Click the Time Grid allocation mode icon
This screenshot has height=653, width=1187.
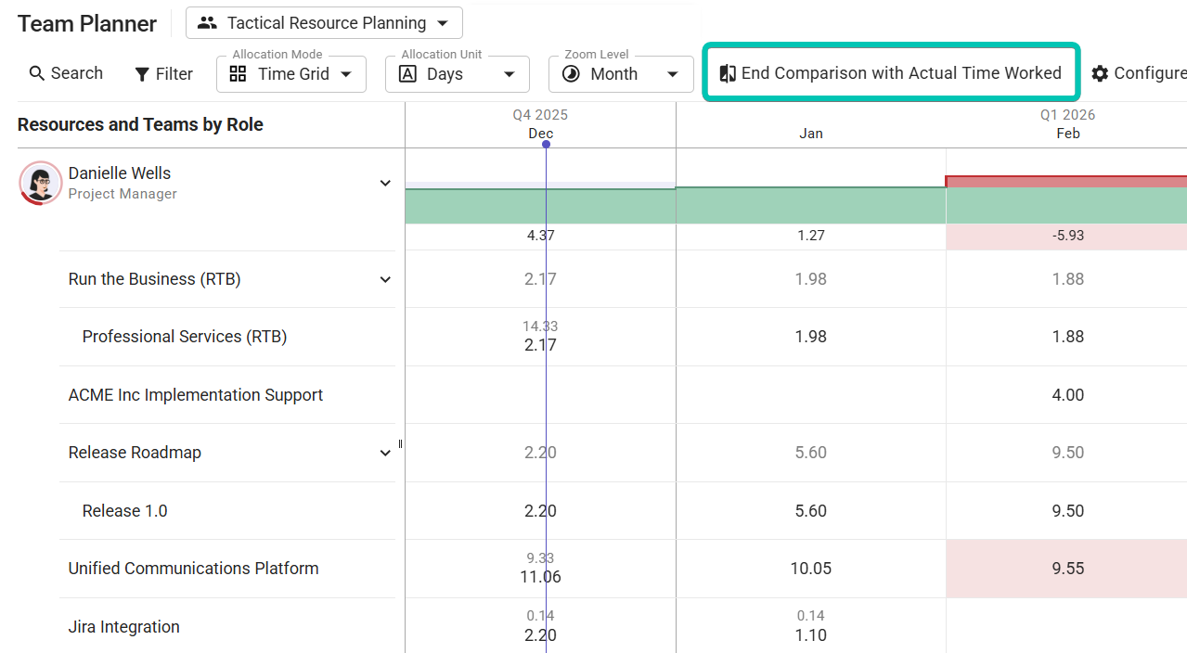[239, 74]
